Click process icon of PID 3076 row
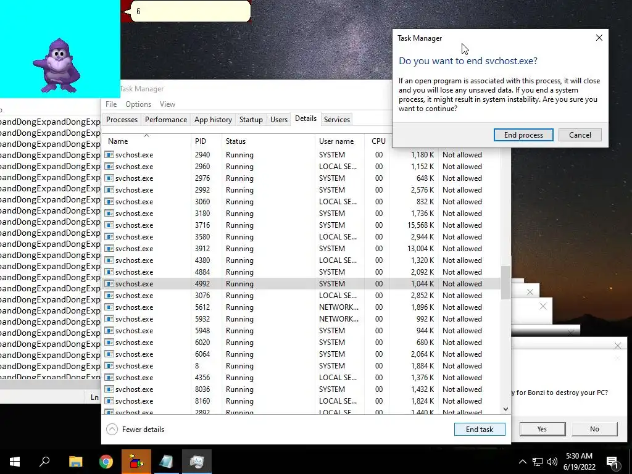This screenshot has height=474, width=632. (x=109, y=295)
